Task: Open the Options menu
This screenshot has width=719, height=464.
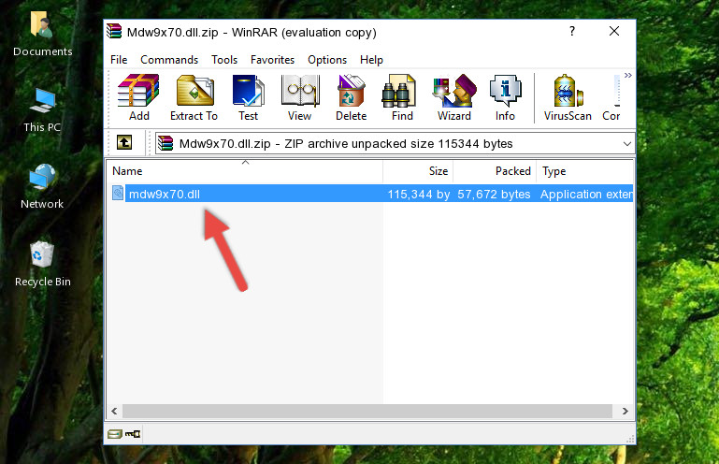Action: coord(327,60)
